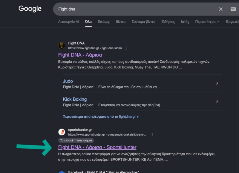Expand the Judo sitelink chevron
239x173 pixels.
coord(217,83)
